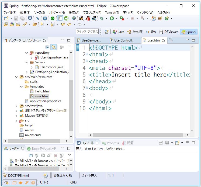
Task: Switch to the Java EE perspective
Action: click(135, 32)
